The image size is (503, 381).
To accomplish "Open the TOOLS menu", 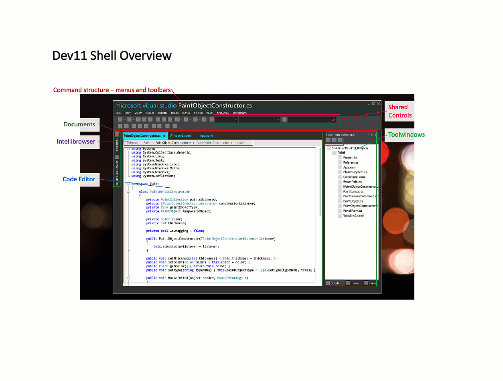I will [198, 113].
